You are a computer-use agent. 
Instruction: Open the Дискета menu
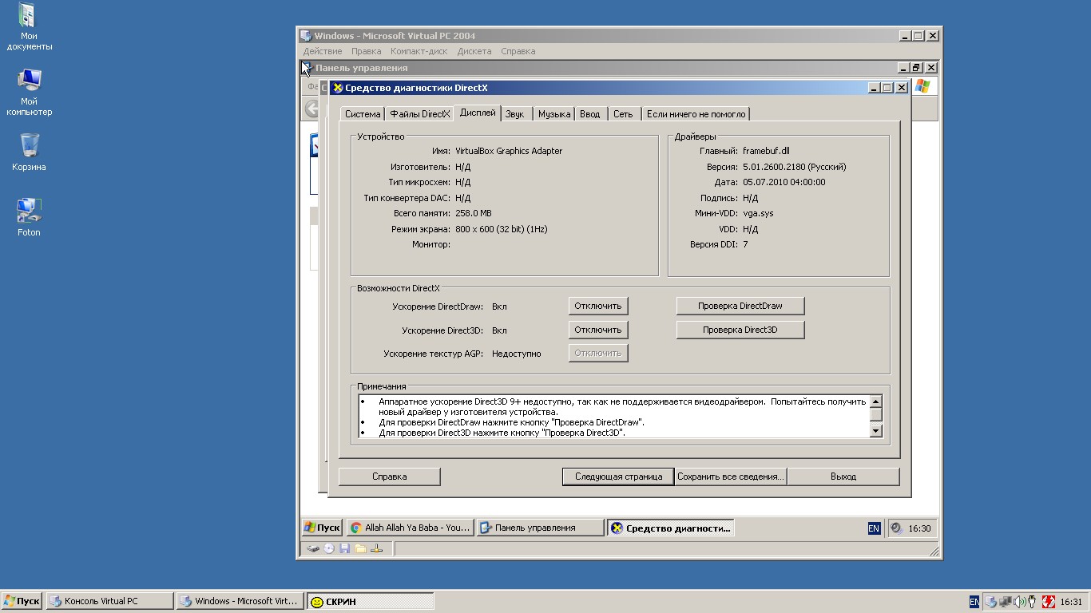click(474, 51)
